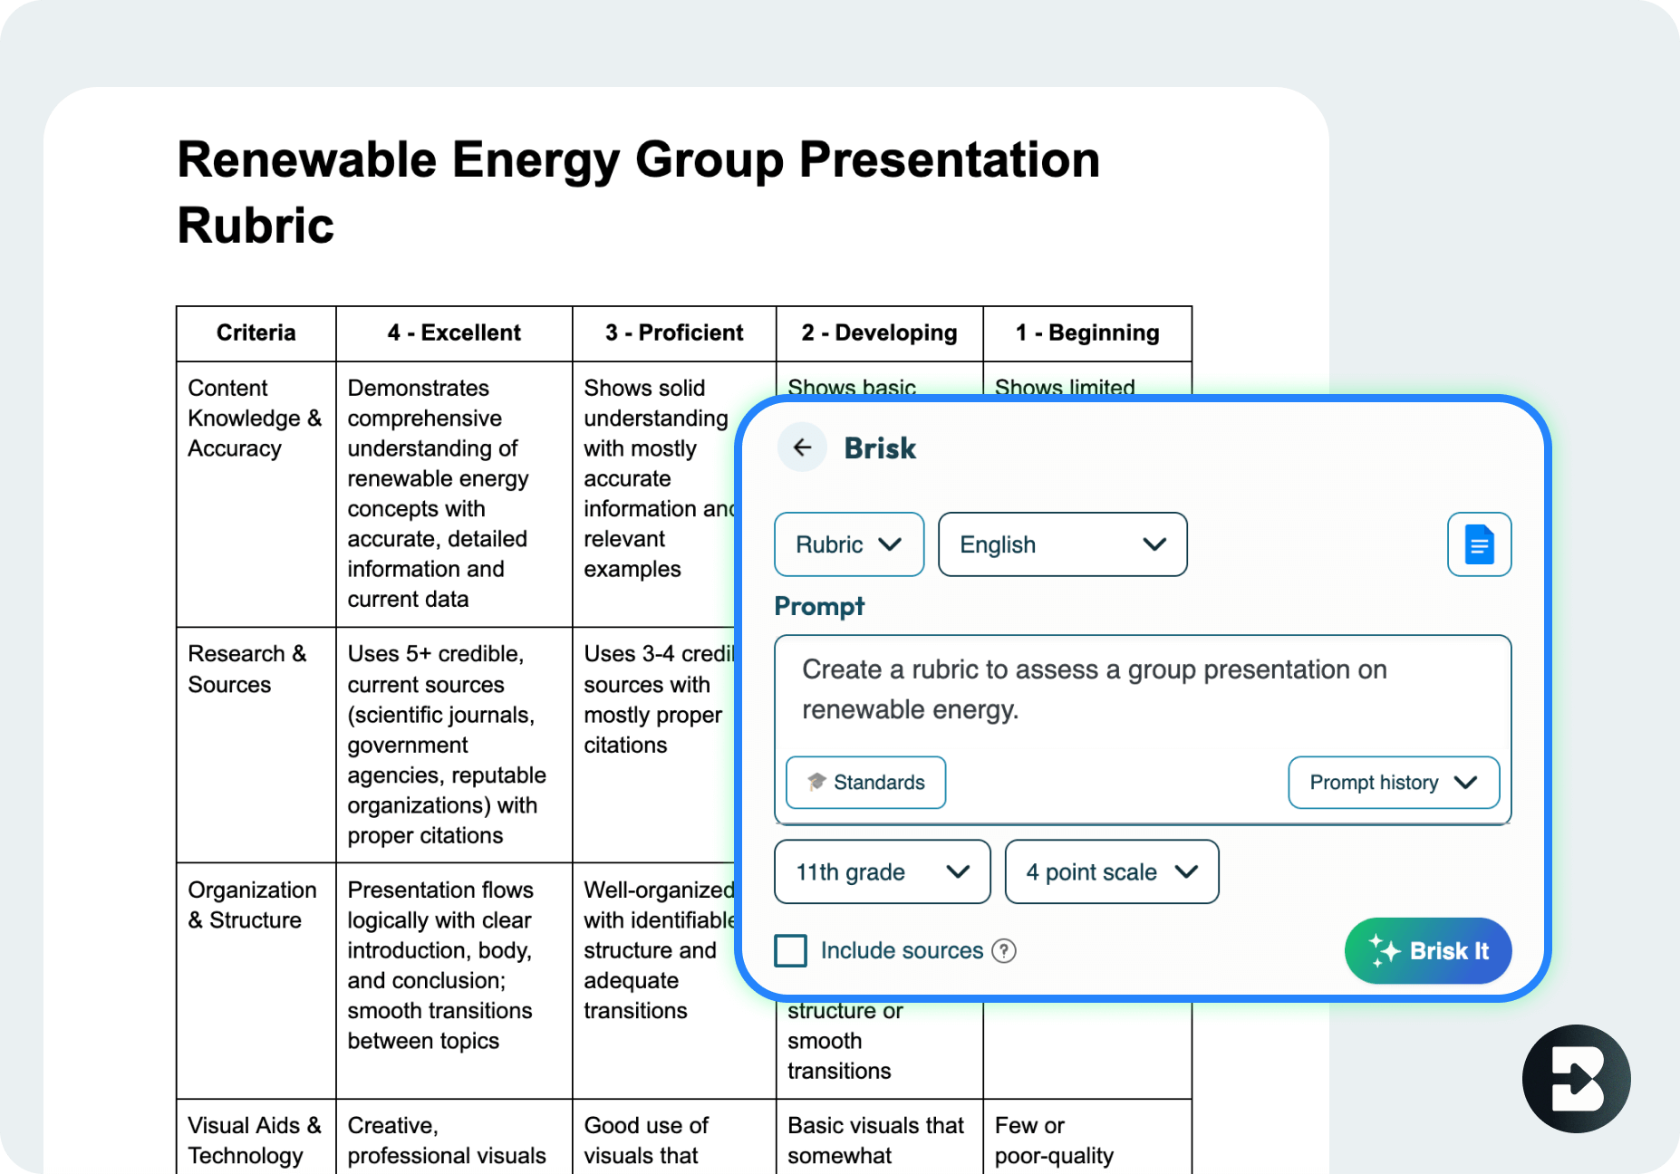Select the 1 - Beginning column header
Viewport: 1680px width, 1174px height.
pyautogui.click(x=1086, y=333)
